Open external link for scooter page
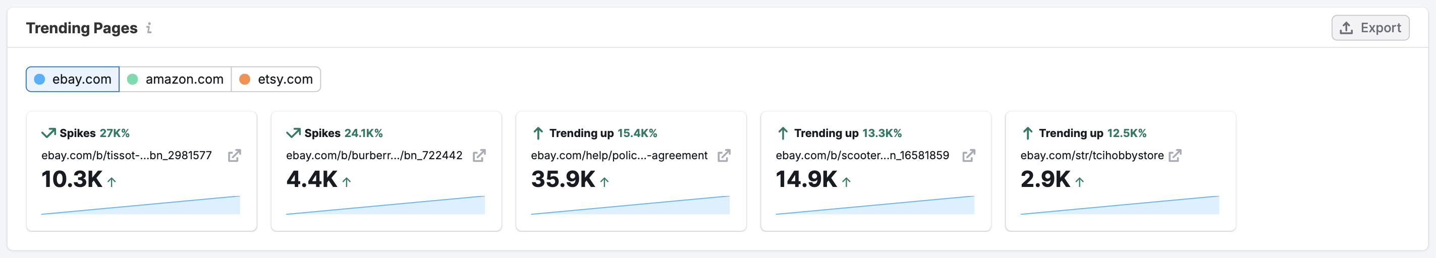Screen dimensions: 1436x258 pos(968,156)
